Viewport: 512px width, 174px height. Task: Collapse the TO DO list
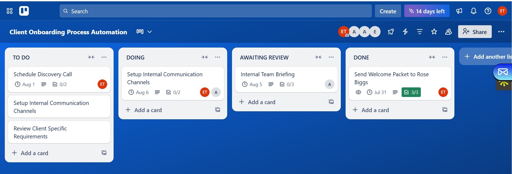pyautogui.click(x=91, y=57)
